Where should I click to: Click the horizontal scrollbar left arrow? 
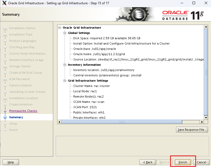[59, 122]
